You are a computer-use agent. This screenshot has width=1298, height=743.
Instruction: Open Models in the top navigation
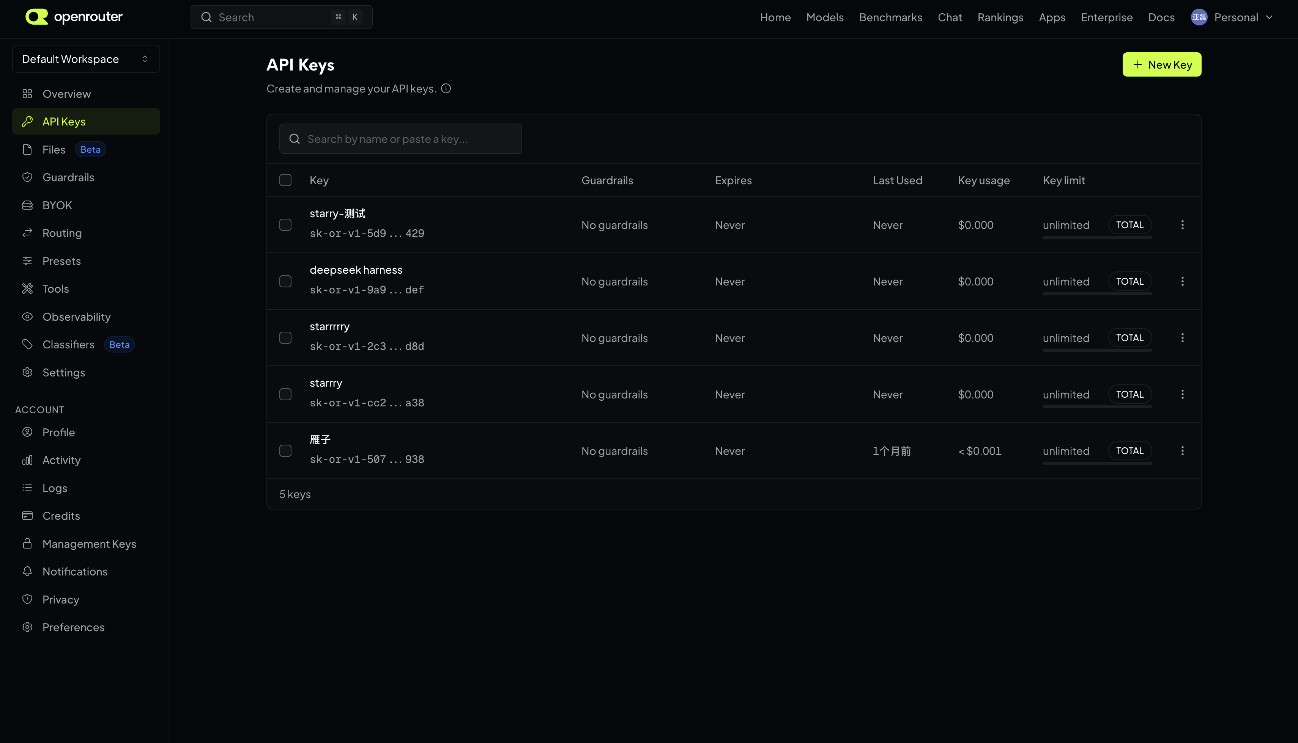point(824,17)
